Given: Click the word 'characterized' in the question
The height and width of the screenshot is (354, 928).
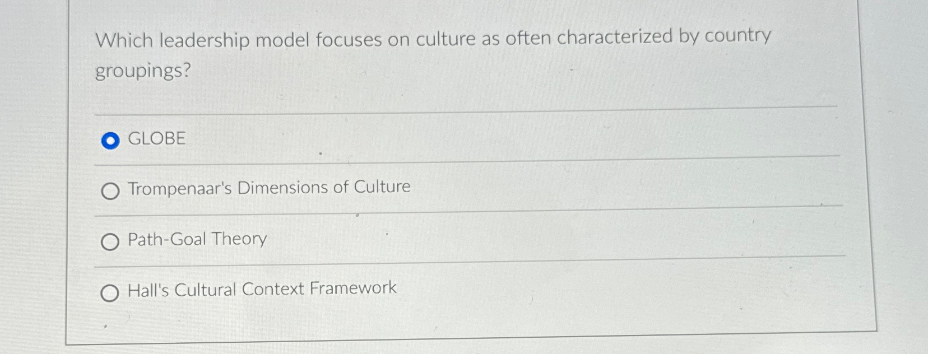Looking at the screenshot, I should 615,37.
